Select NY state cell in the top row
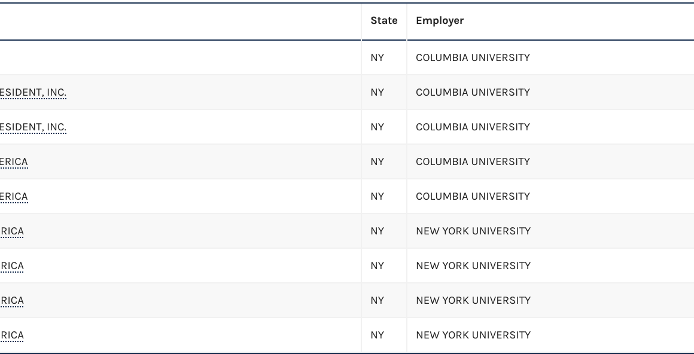Viewport: 694px width, 354px height. tap(377, 57)
